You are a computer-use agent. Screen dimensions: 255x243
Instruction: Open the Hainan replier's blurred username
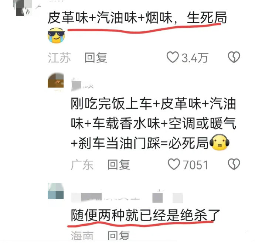point(127,197)
